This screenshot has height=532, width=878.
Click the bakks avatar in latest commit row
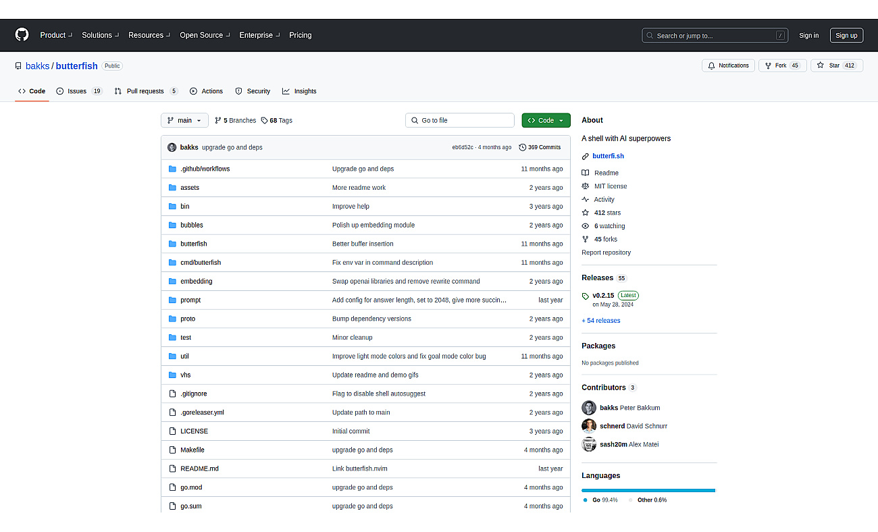click(172, 147)
